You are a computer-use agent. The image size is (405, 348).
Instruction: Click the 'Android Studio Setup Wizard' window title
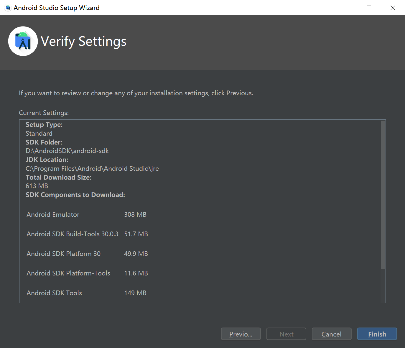point(57,8)
